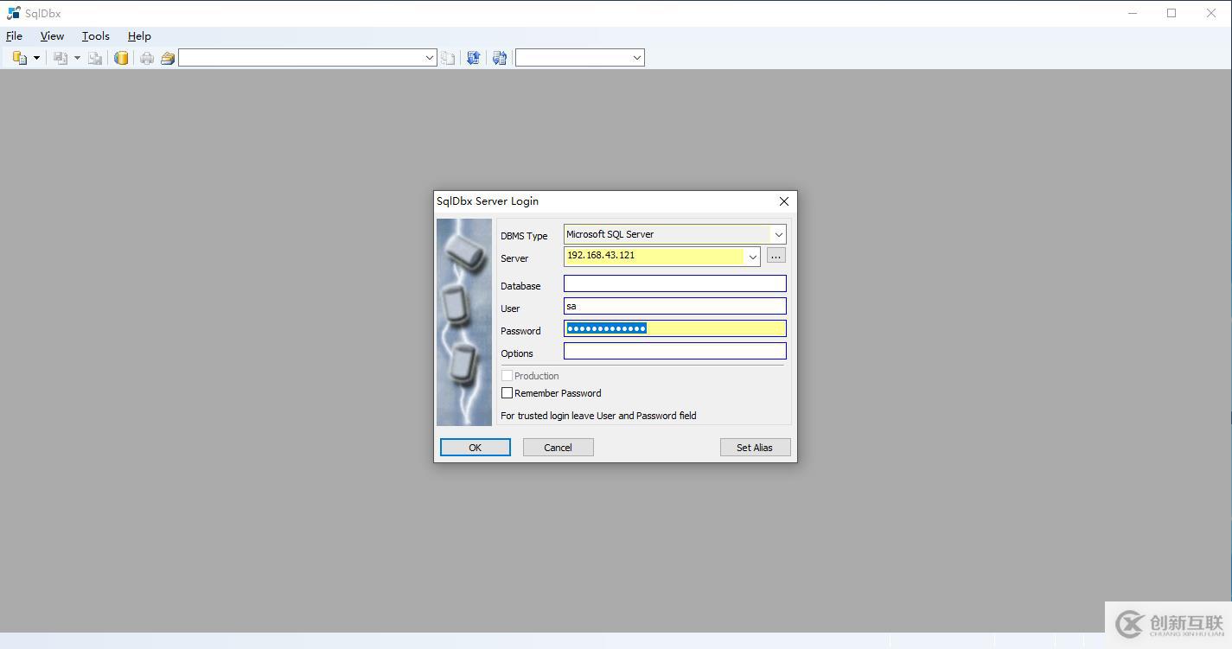Click into the Options field

coord(675,351)
